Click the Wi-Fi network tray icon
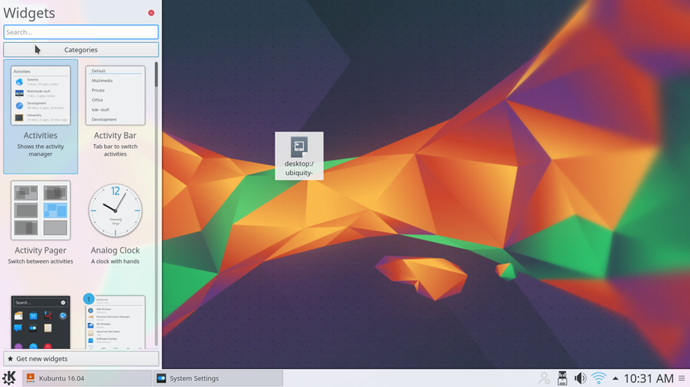Image resolution: width=690 pixels, height=387 pixels. click(598, 378)
